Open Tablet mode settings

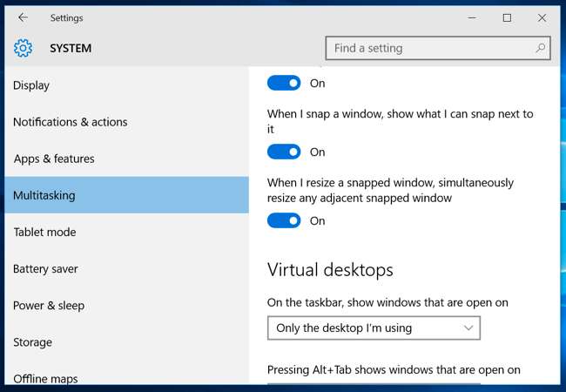pos(44,233)
